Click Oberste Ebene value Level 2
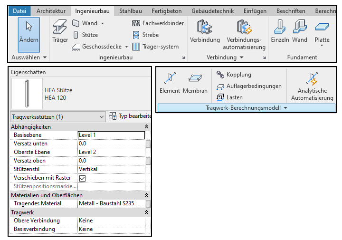The image size is (342, 240). click(111, 152)
